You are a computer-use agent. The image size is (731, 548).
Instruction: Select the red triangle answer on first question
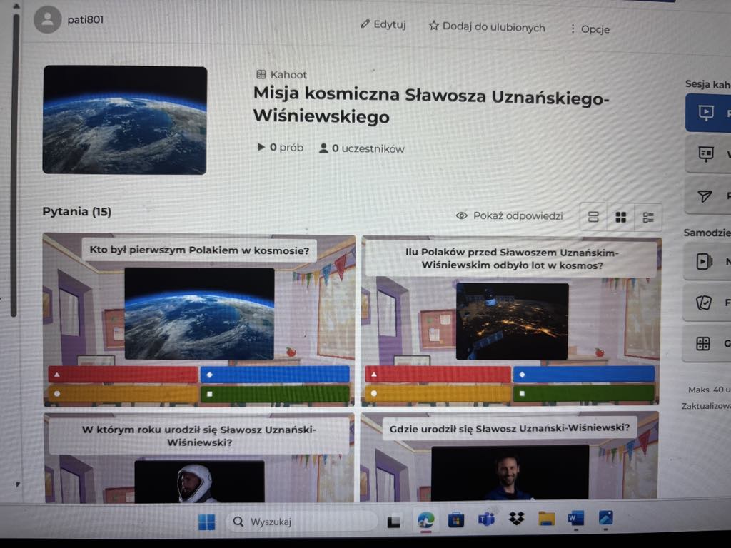click(123, 374)
